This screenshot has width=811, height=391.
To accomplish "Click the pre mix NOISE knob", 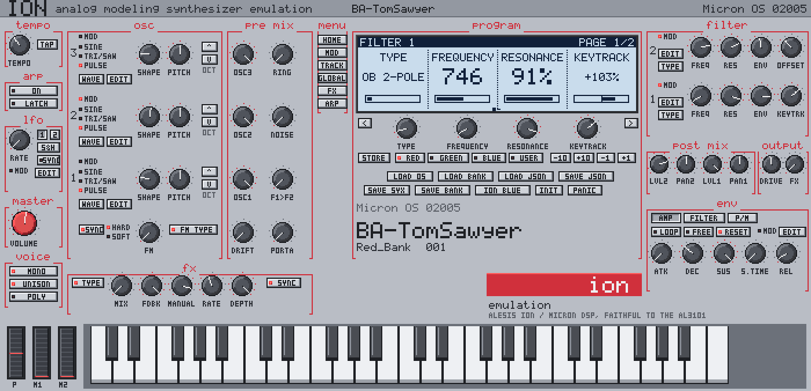I will pos(282,117).
